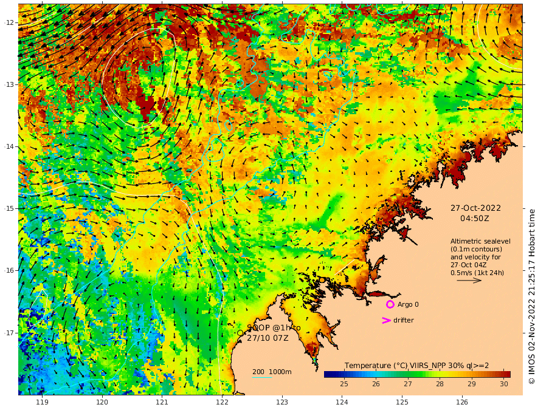Viewport: 535px width, 413px height.
Task: Click longitude axis label 119
Action: pyautogui.click(x=43, y=402)
